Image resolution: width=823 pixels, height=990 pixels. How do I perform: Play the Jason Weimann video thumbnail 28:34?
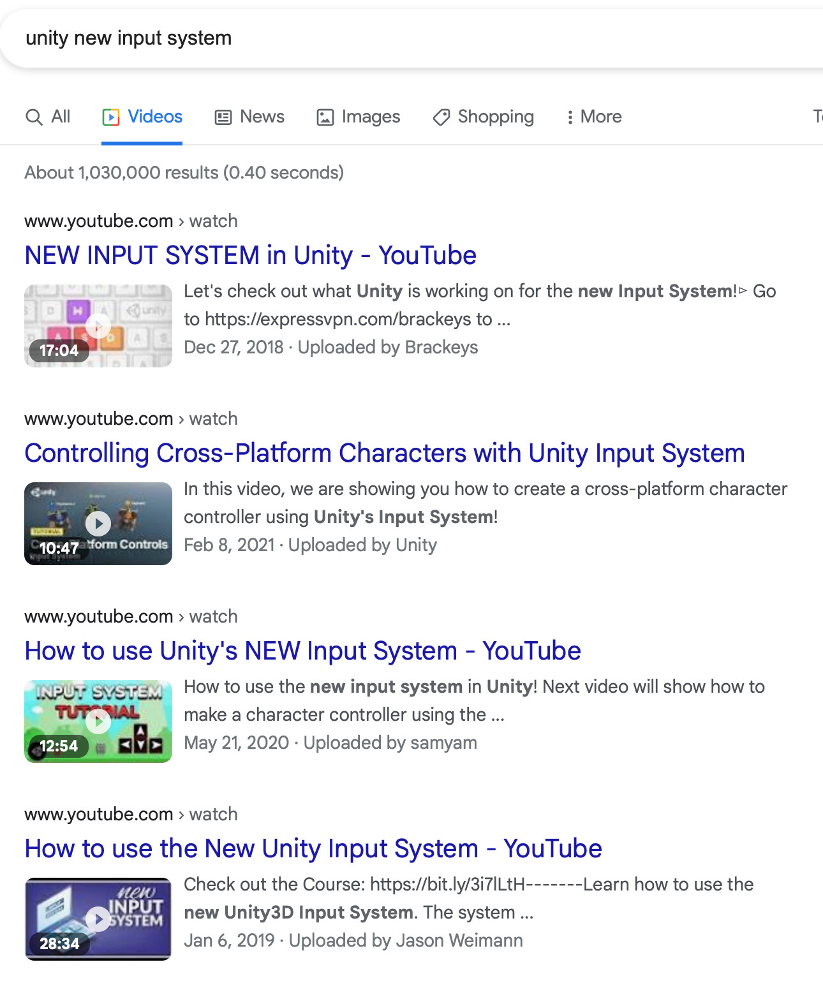click(x=98, y=919)
